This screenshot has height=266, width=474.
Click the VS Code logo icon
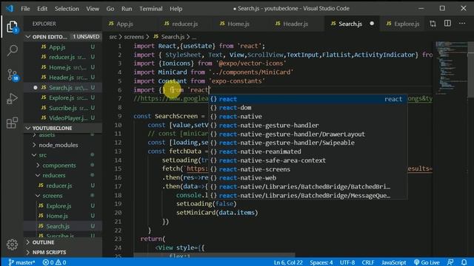tap(10, 8)
